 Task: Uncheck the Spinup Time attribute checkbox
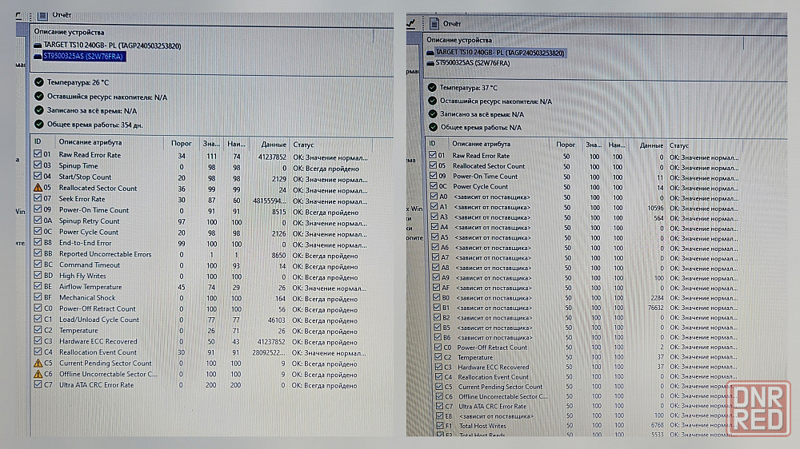pos(37,166)
